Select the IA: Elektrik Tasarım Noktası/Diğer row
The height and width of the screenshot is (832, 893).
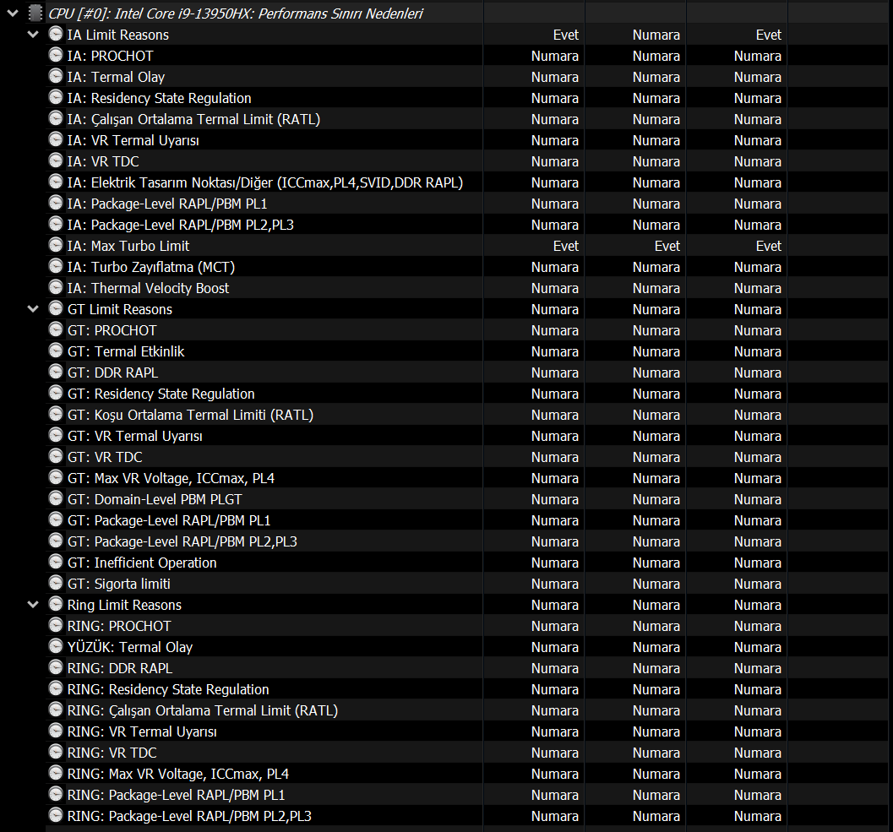click(469, 182)
